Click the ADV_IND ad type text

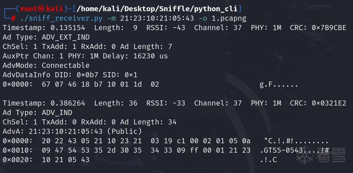57,112
